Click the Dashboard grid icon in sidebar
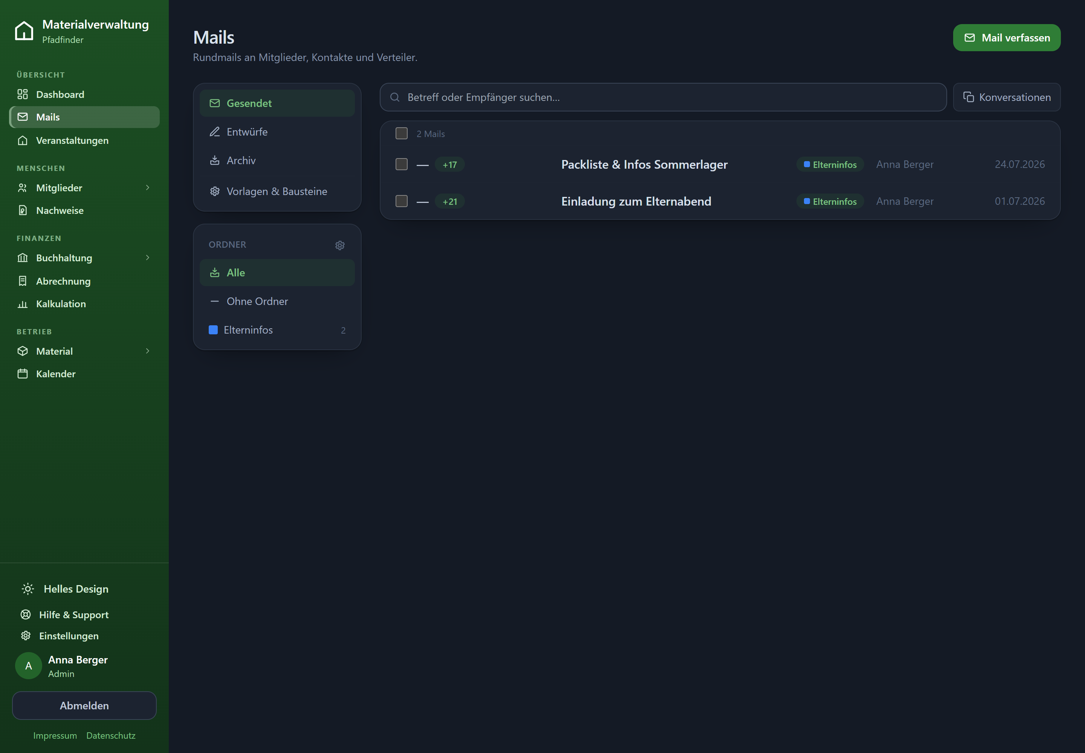This screenshot has width=1085, height=753. [x=23, y=95]
